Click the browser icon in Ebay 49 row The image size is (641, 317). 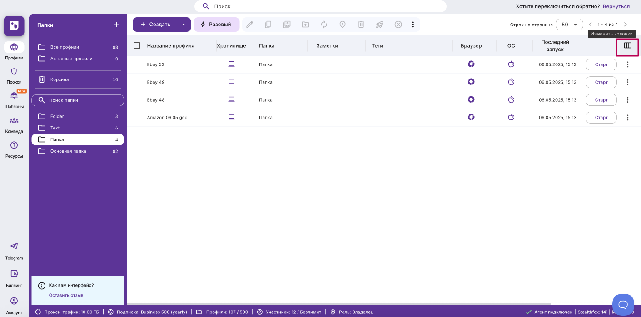tap(471, 82)
